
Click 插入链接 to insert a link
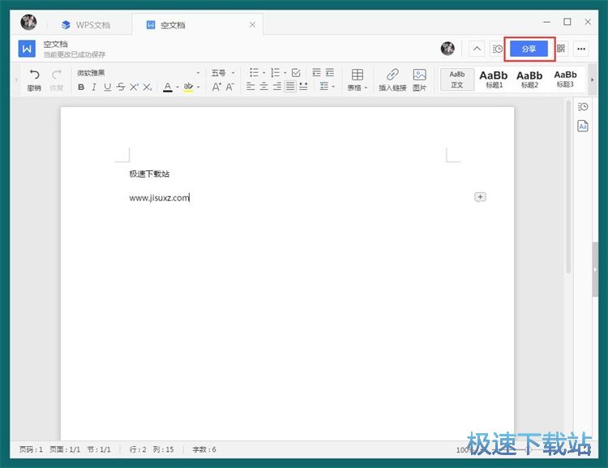[392, 79]
